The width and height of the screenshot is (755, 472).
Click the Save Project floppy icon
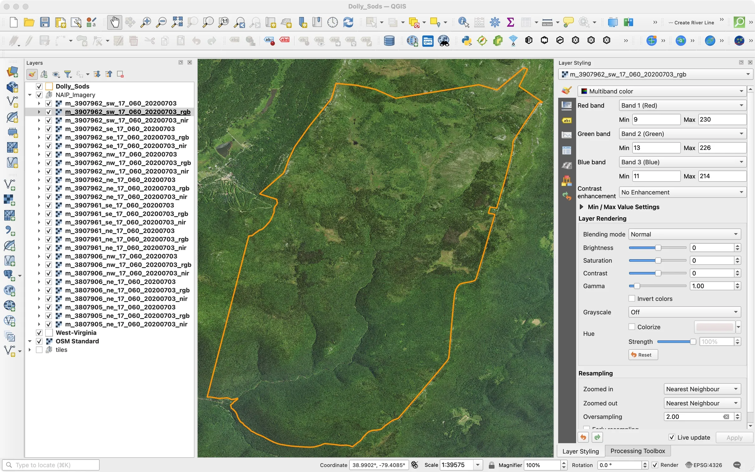tap(45, 22)
